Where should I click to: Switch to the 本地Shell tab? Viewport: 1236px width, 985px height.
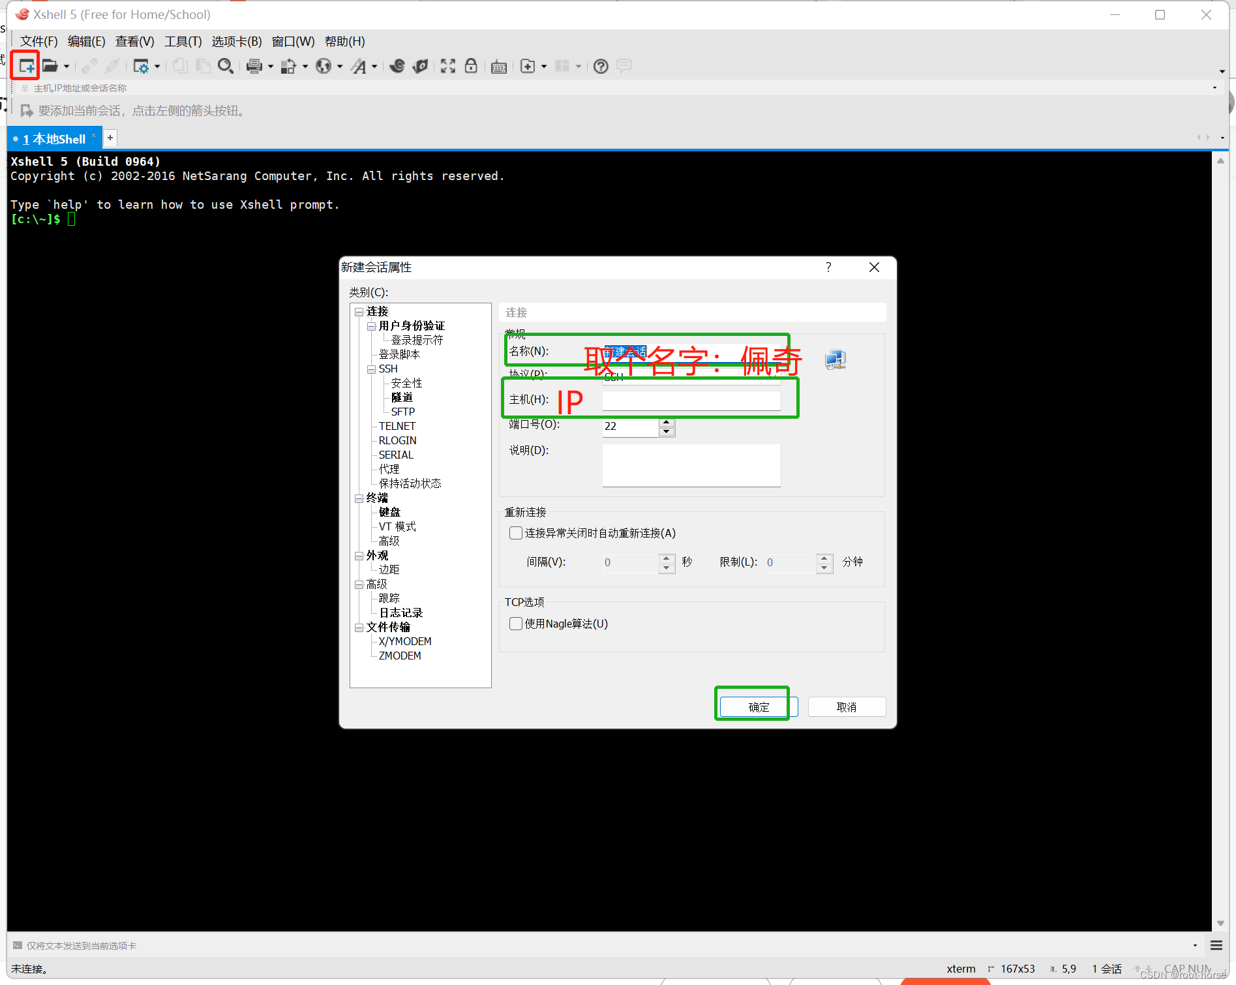point(54,139)
